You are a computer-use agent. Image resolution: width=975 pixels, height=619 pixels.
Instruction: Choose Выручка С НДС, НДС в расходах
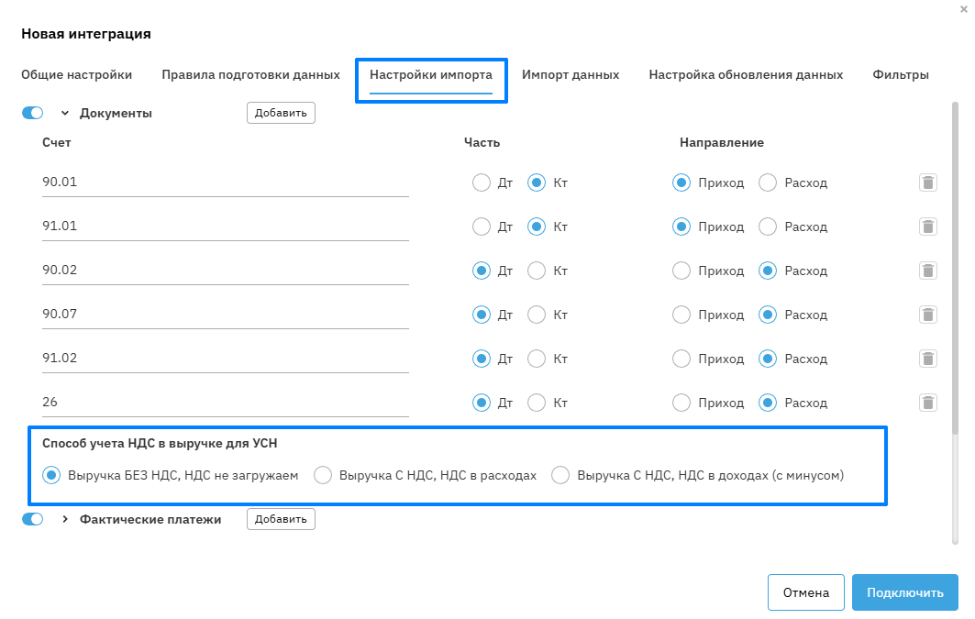point(323,475)
